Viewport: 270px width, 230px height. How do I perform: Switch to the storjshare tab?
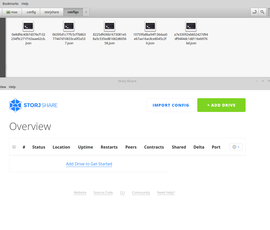point(51,12)
